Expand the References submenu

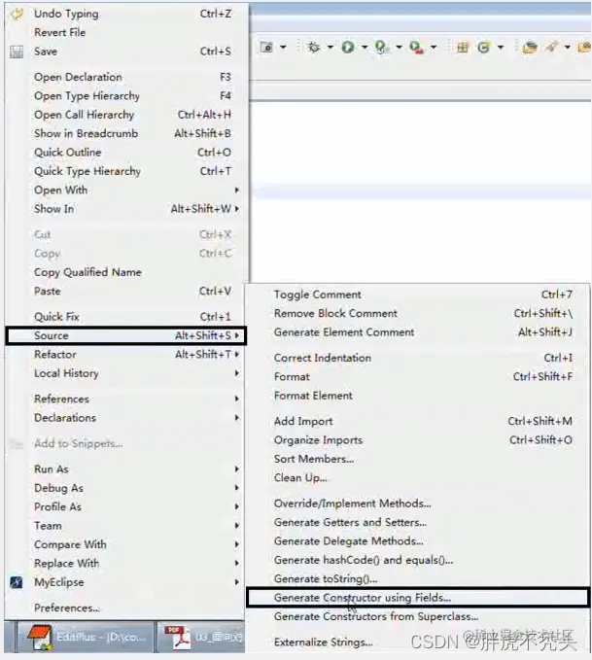126,399
